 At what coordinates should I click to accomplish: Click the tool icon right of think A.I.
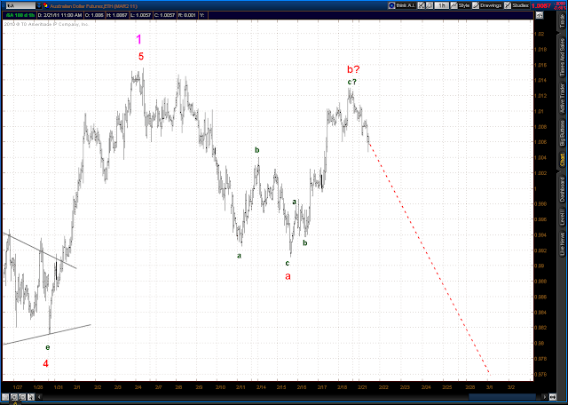point(422,6)
